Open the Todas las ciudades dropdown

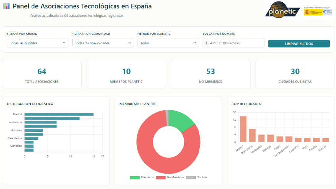pos(38,43)
